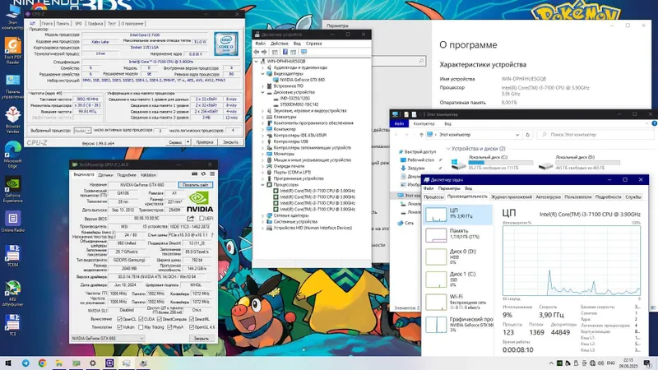Open GeForce Experience desktop shortcut
Screen dimensions: 658x370
click(x=12, y=189)
